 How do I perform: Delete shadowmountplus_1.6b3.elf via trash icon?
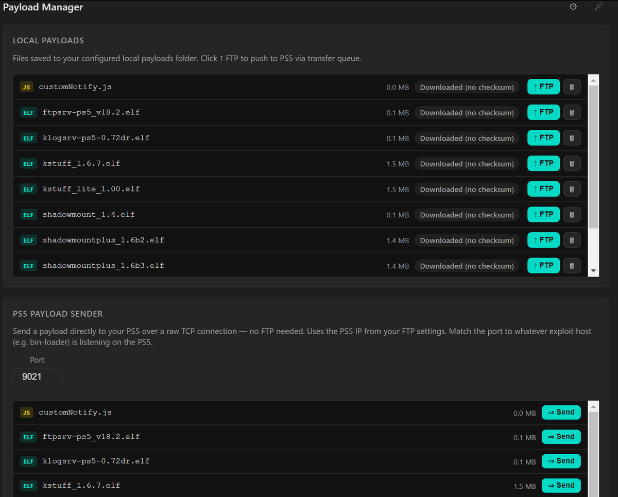coord(572,266)
